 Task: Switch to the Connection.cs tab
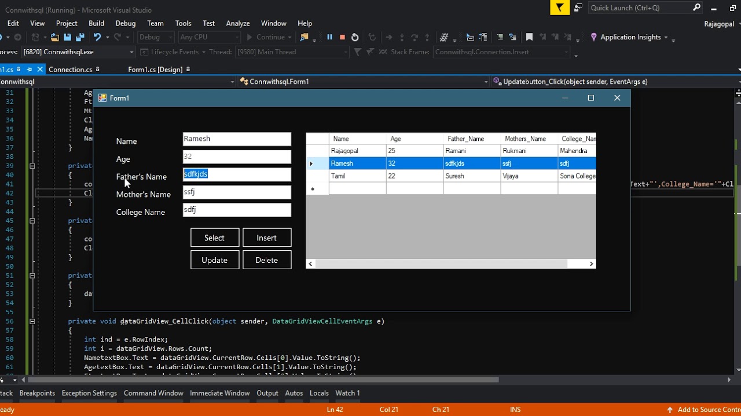coord(70,69)
